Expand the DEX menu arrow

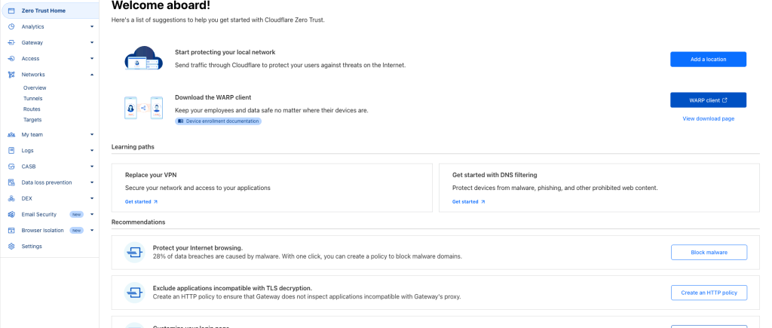tap(91, 198)
